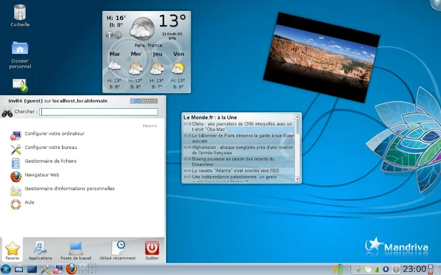Click the battery power indicator icon
This screenshot has height=275, width=441.
tap(339, 269)
